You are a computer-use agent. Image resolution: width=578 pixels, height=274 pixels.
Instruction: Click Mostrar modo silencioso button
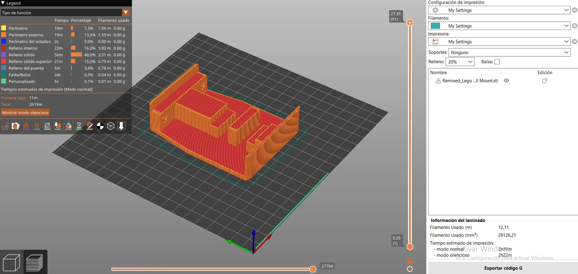point(25,112)
